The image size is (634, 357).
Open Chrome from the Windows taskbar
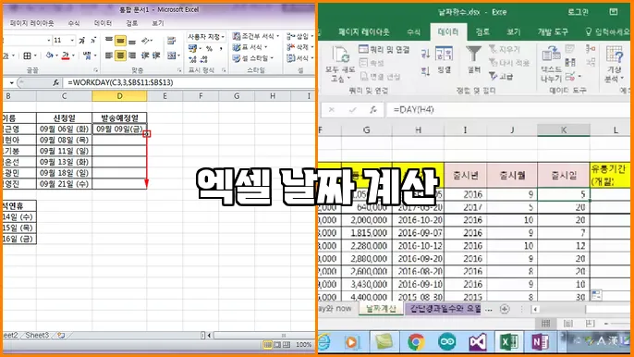pos(416,342)
